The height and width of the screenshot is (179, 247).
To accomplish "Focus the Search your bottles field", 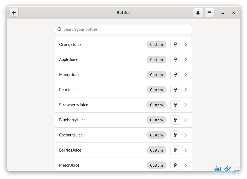I will [124, 29].
